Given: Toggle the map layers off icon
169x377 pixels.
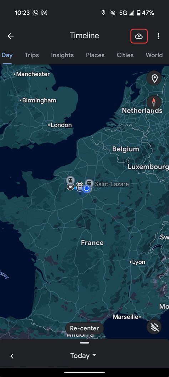Looking at the screenshot, I should coord(154,327).
